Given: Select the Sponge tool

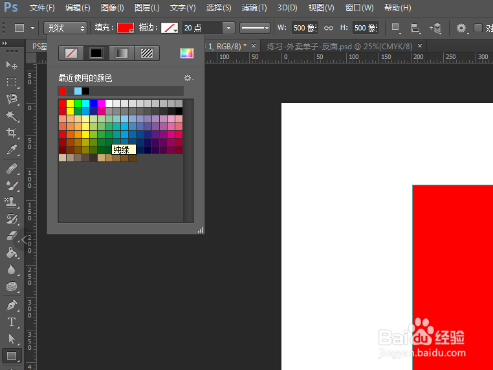Looking at the screenshot, I should pyautogui.click(x=12, y=286).
